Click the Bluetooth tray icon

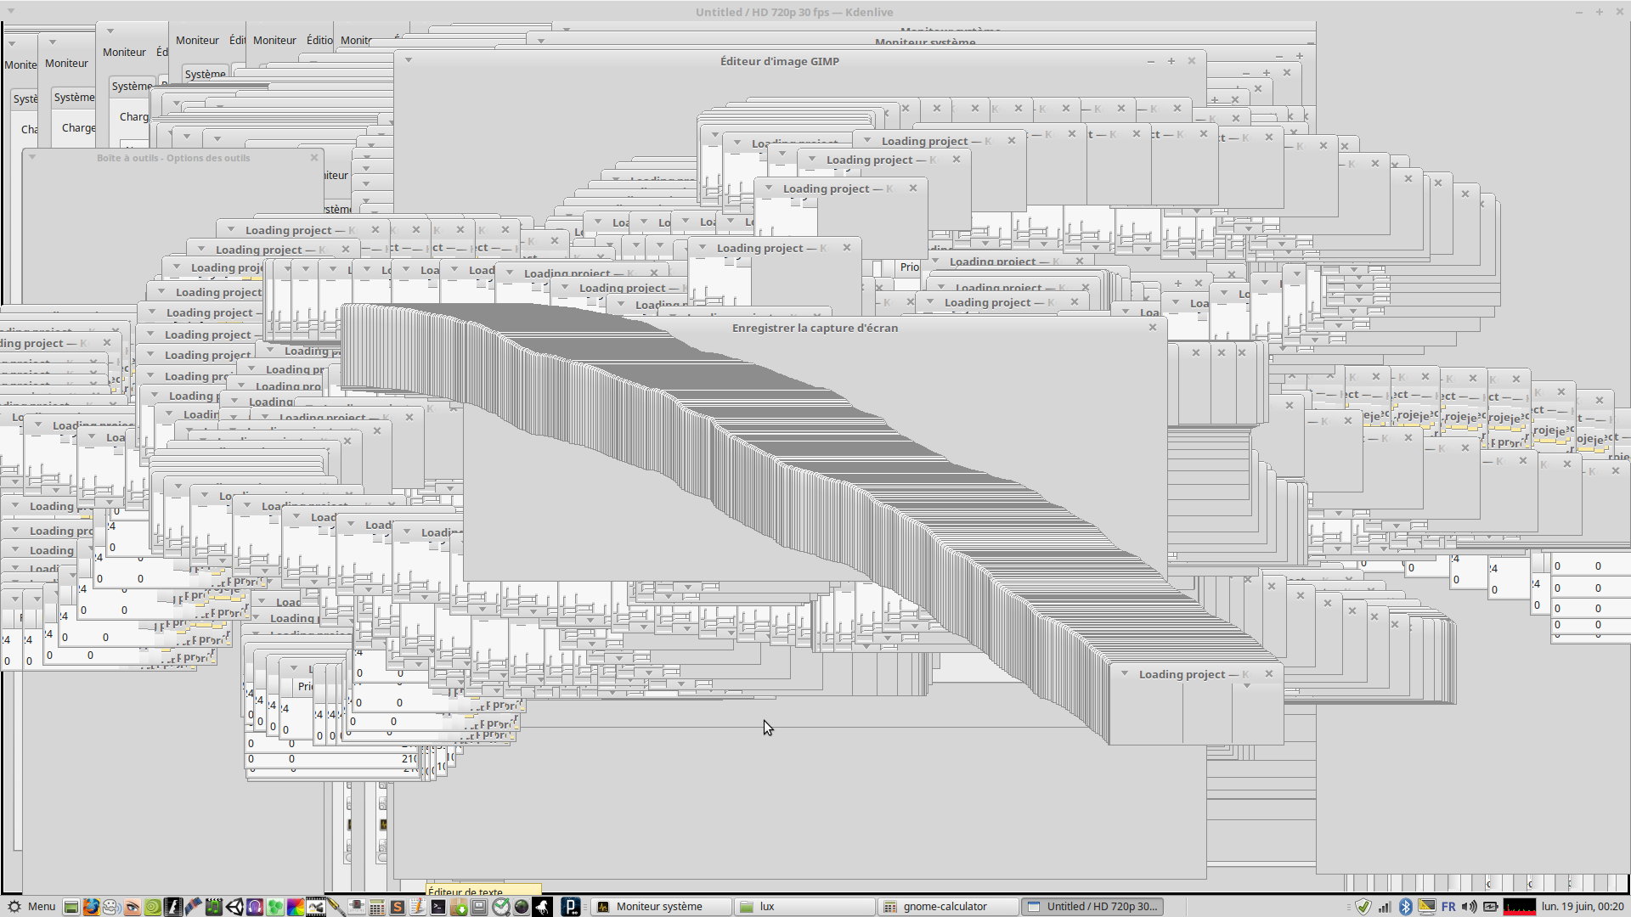(1405, 907)
